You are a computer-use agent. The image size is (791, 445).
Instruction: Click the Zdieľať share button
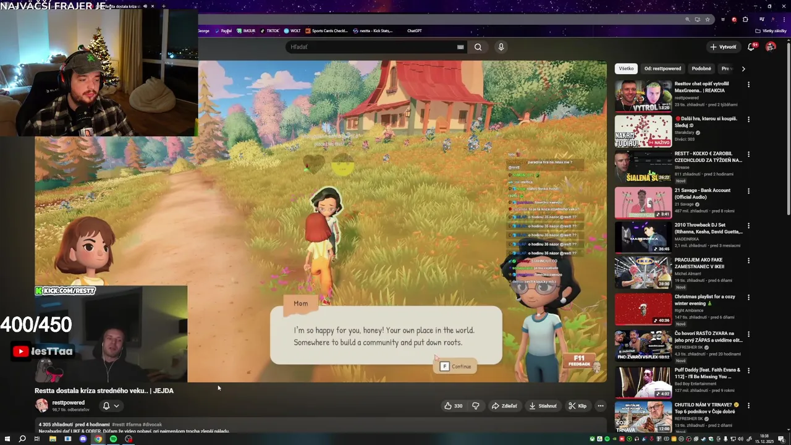504,406
